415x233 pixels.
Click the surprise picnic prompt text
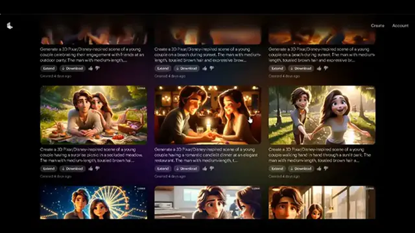[91, 155]
